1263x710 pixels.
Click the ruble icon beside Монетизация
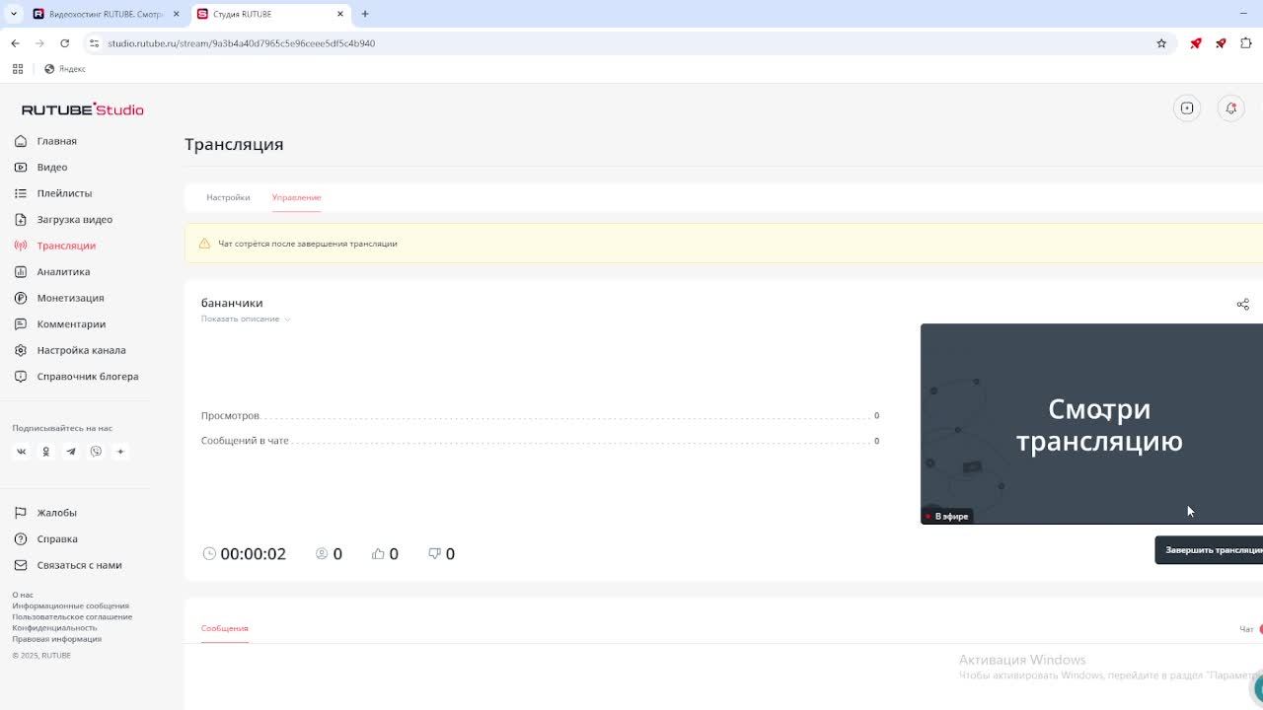pyautogui.click(x=21, y=298)
